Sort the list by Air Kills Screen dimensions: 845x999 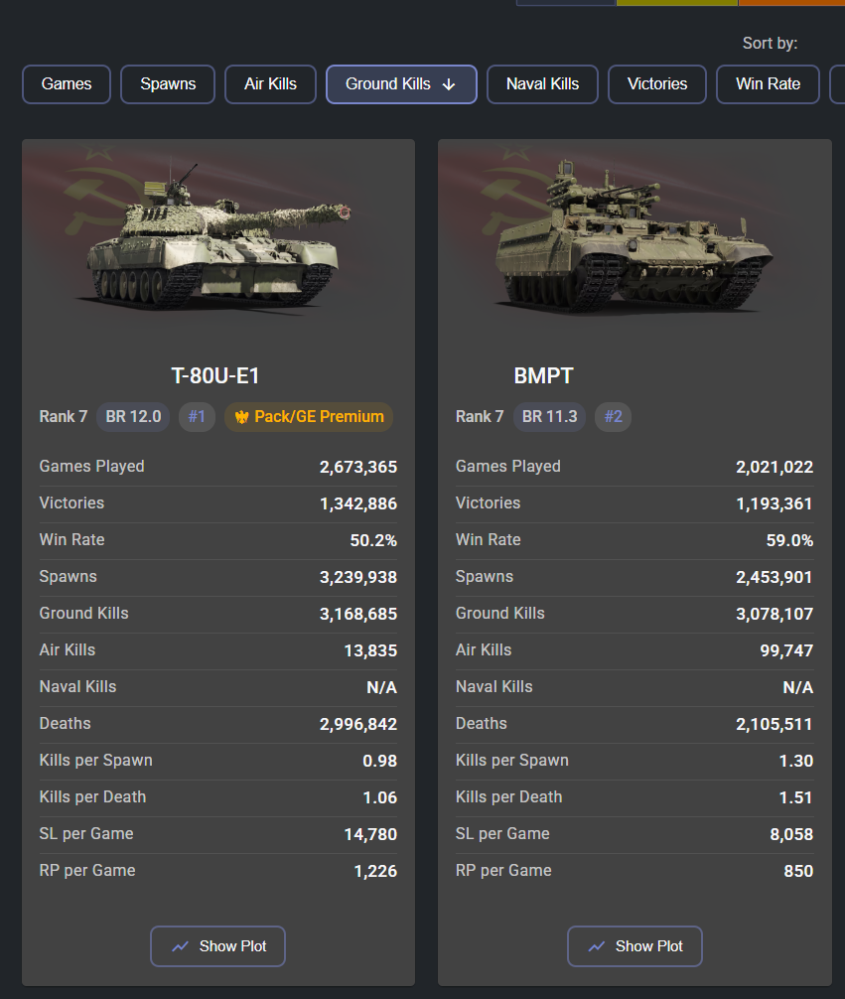(x=270, y=84)
